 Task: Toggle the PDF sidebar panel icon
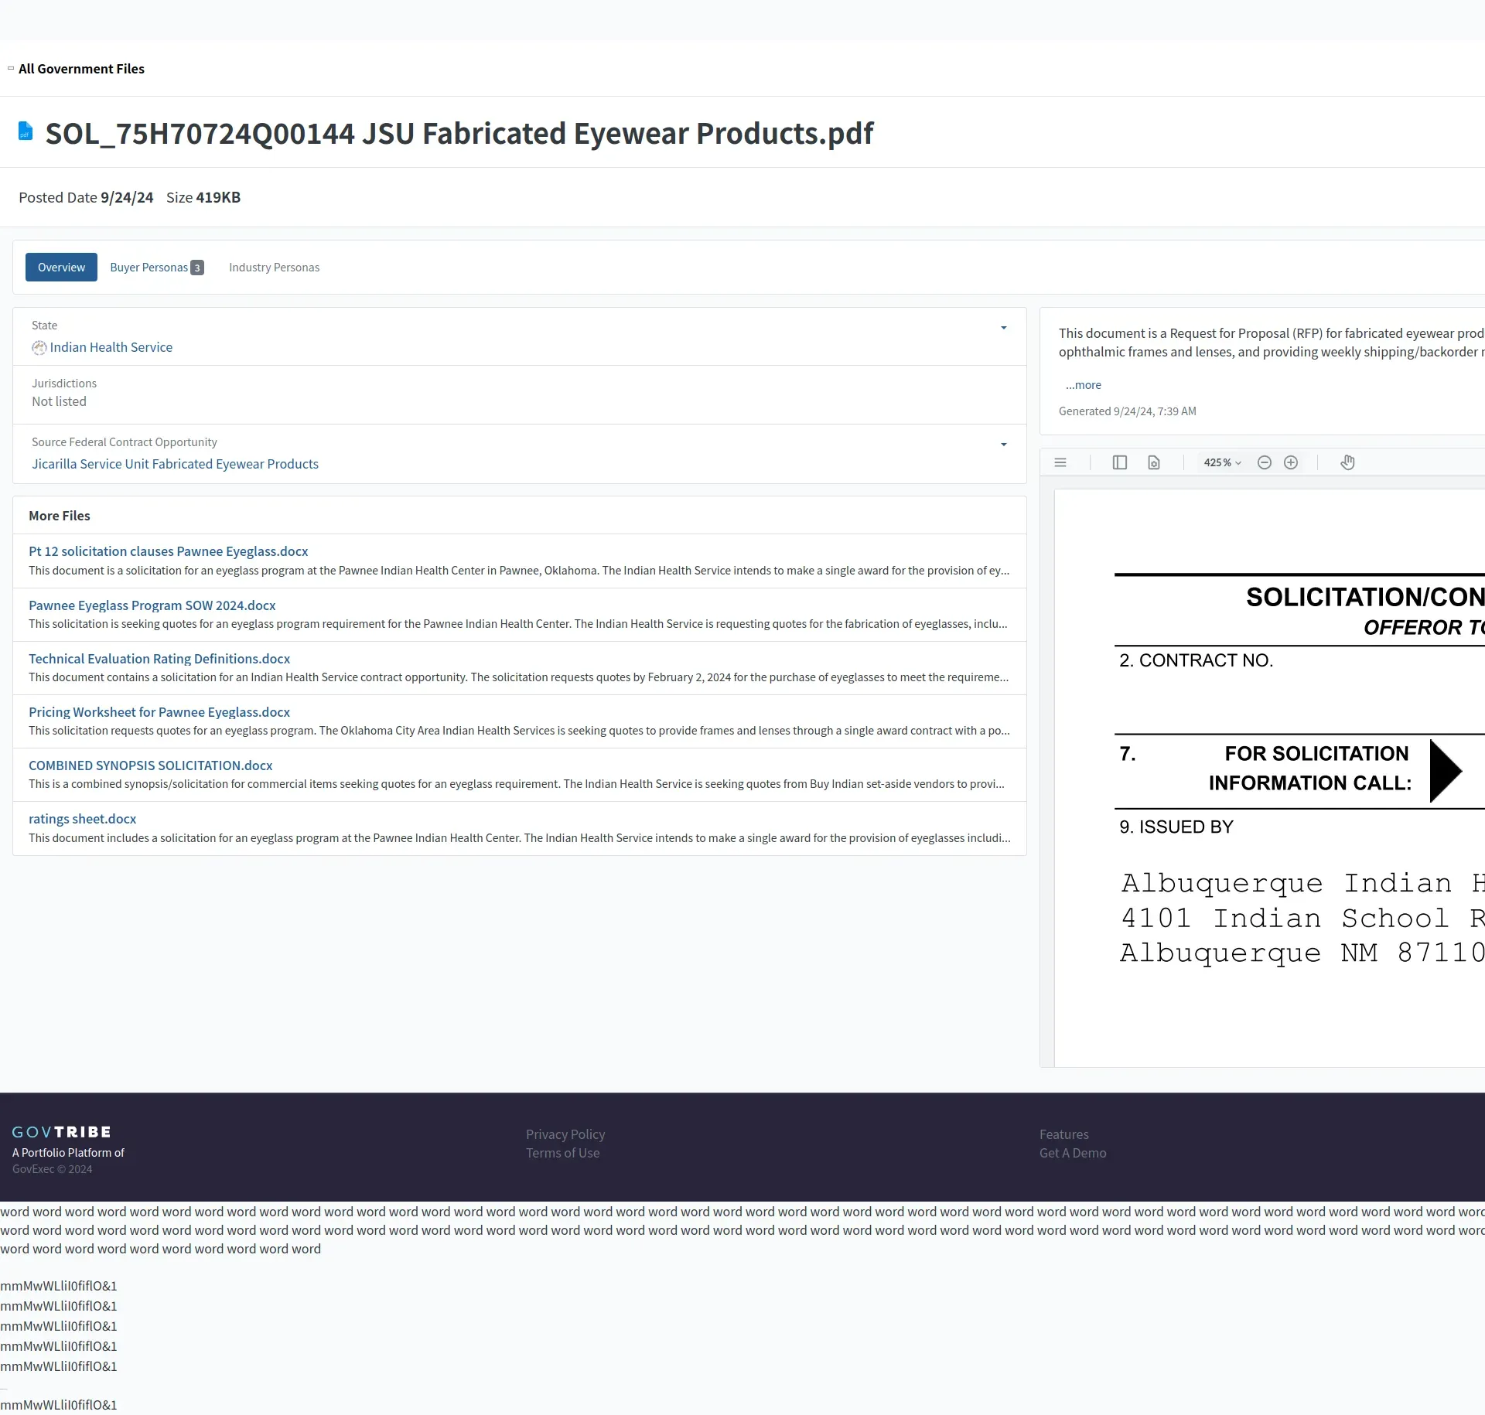coord(1119,462)
